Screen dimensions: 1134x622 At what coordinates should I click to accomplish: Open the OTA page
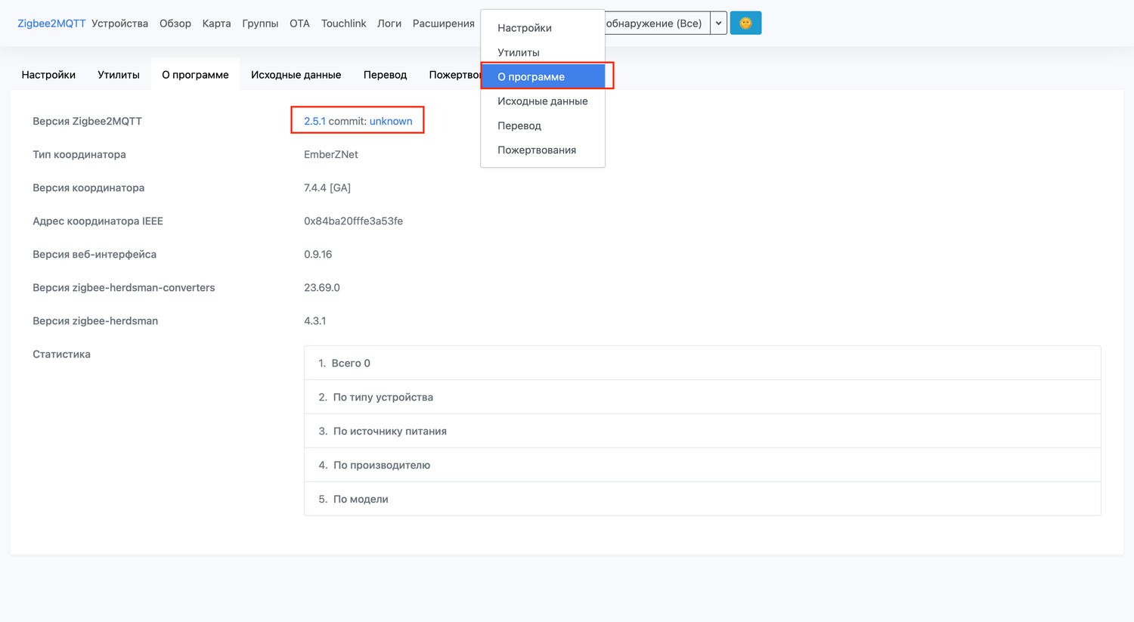pyautogui.click(x=299, y=23)
